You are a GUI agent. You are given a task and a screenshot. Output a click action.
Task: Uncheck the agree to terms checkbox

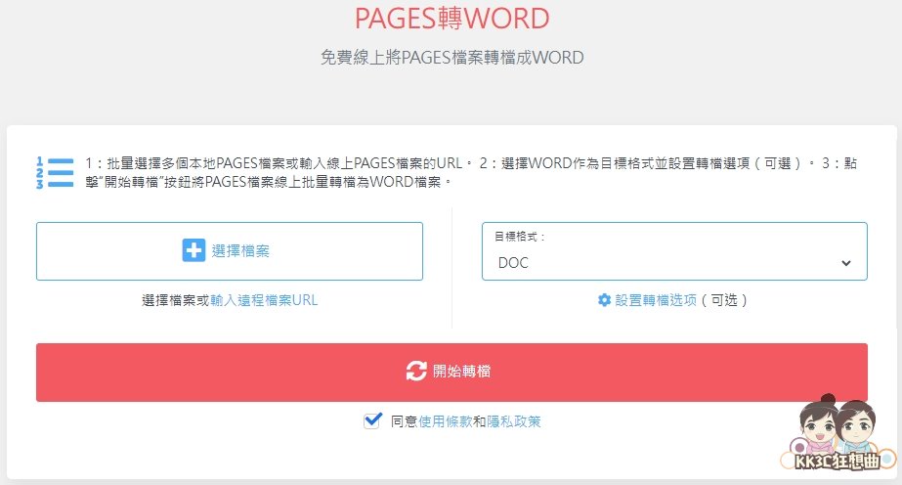pyautogui.click(x=372, y=421)
